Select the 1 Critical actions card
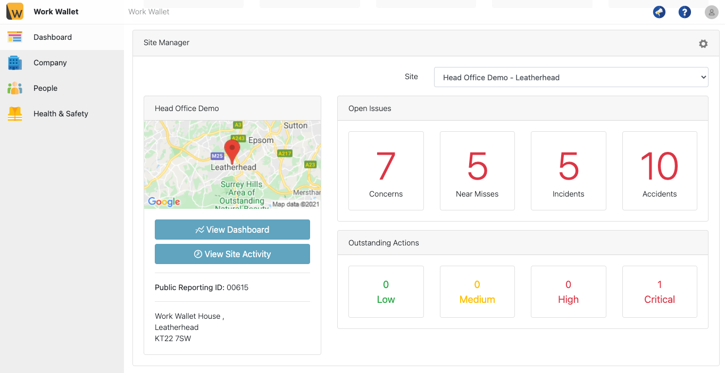The image size is (725, 373). 660,291
